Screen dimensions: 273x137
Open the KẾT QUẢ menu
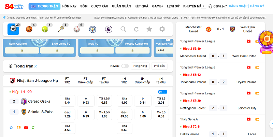(141, 6)
